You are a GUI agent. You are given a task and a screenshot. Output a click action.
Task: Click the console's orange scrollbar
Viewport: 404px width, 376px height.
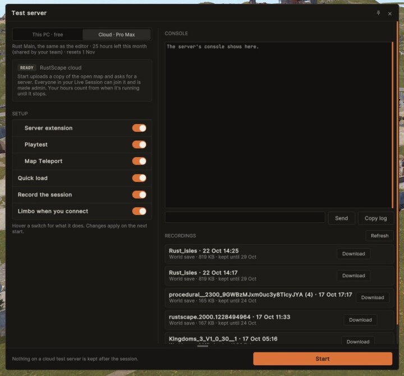pyautogui.click(x=393, y=125)
